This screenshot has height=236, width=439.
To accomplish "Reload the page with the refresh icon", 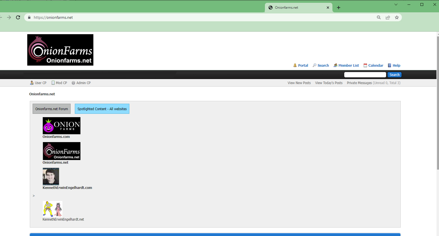I will click(x=18, y=17).
